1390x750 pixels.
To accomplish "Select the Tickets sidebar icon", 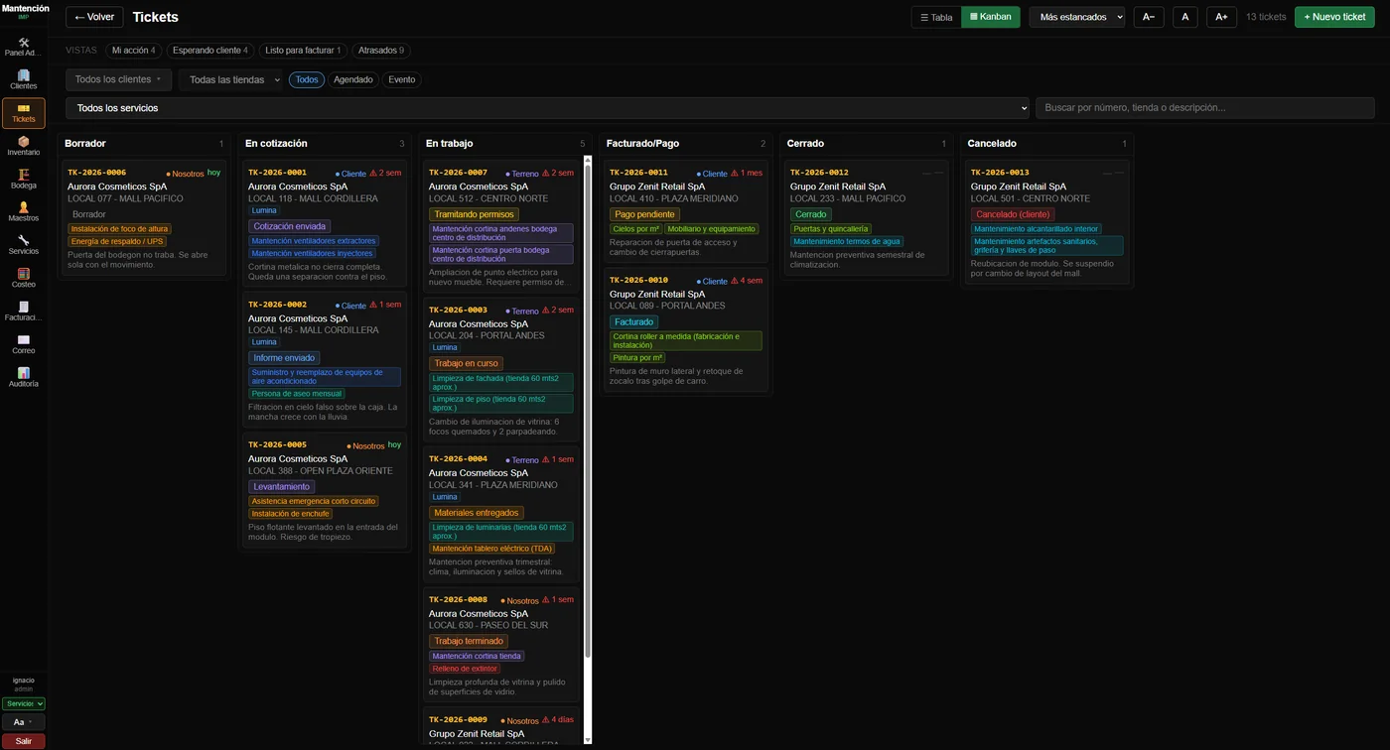I will point(24,113).
